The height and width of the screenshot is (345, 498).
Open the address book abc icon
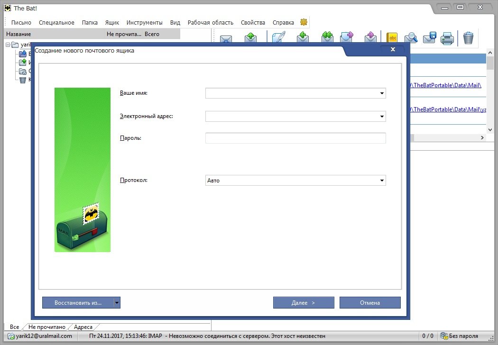pos(392,38)
